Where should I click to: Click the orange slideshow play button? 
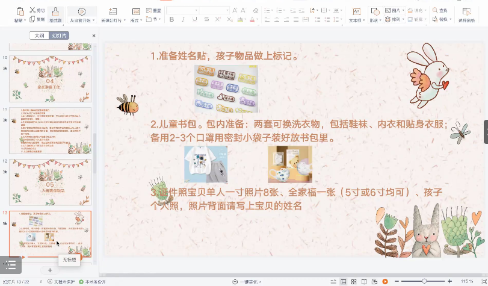pos(385,282)
